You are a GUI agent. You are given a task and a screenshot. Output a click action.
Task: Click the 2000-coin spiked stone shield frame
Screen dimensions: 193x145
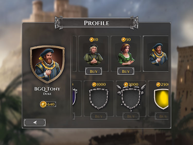131,99
